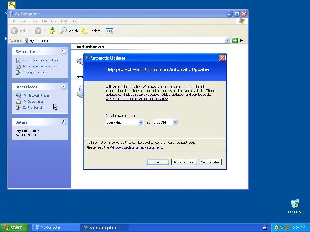
Task: Expand the Address bar dropdown
Action: pos(227,40)
